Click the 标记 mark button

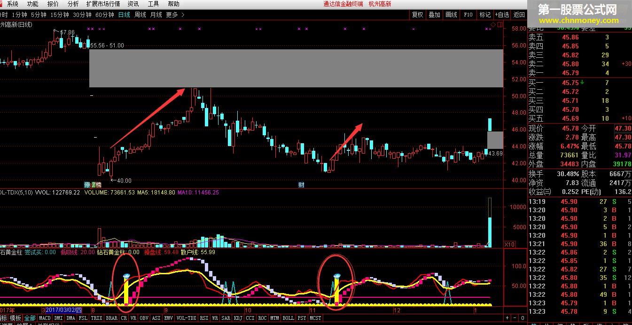coord(485,15)
